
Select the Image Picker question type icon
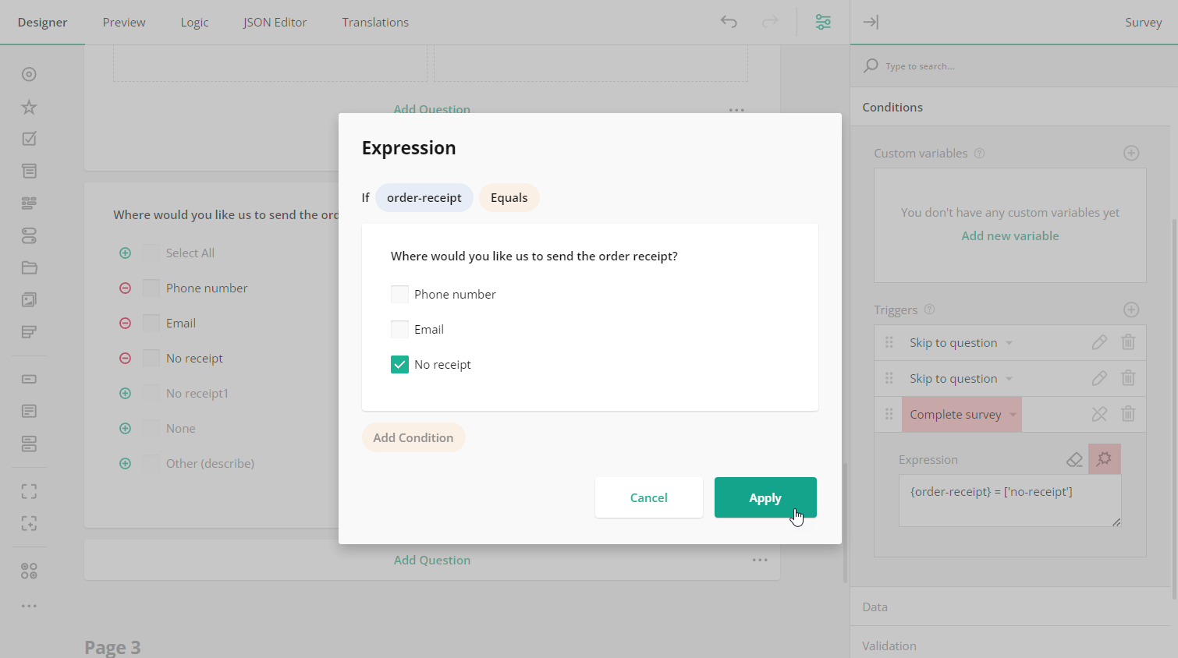(x=29, y=299)
